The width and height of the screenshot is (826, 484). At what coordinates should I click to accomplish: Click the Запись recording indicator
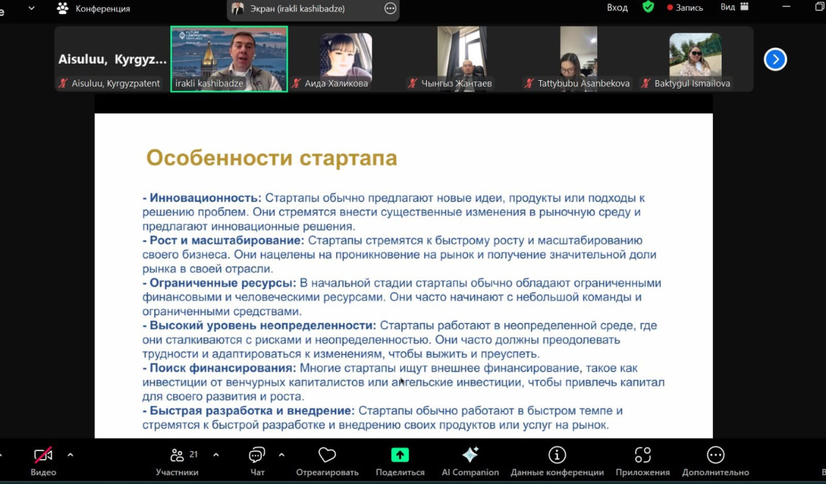pyautogui.click(x=685, y=8)
